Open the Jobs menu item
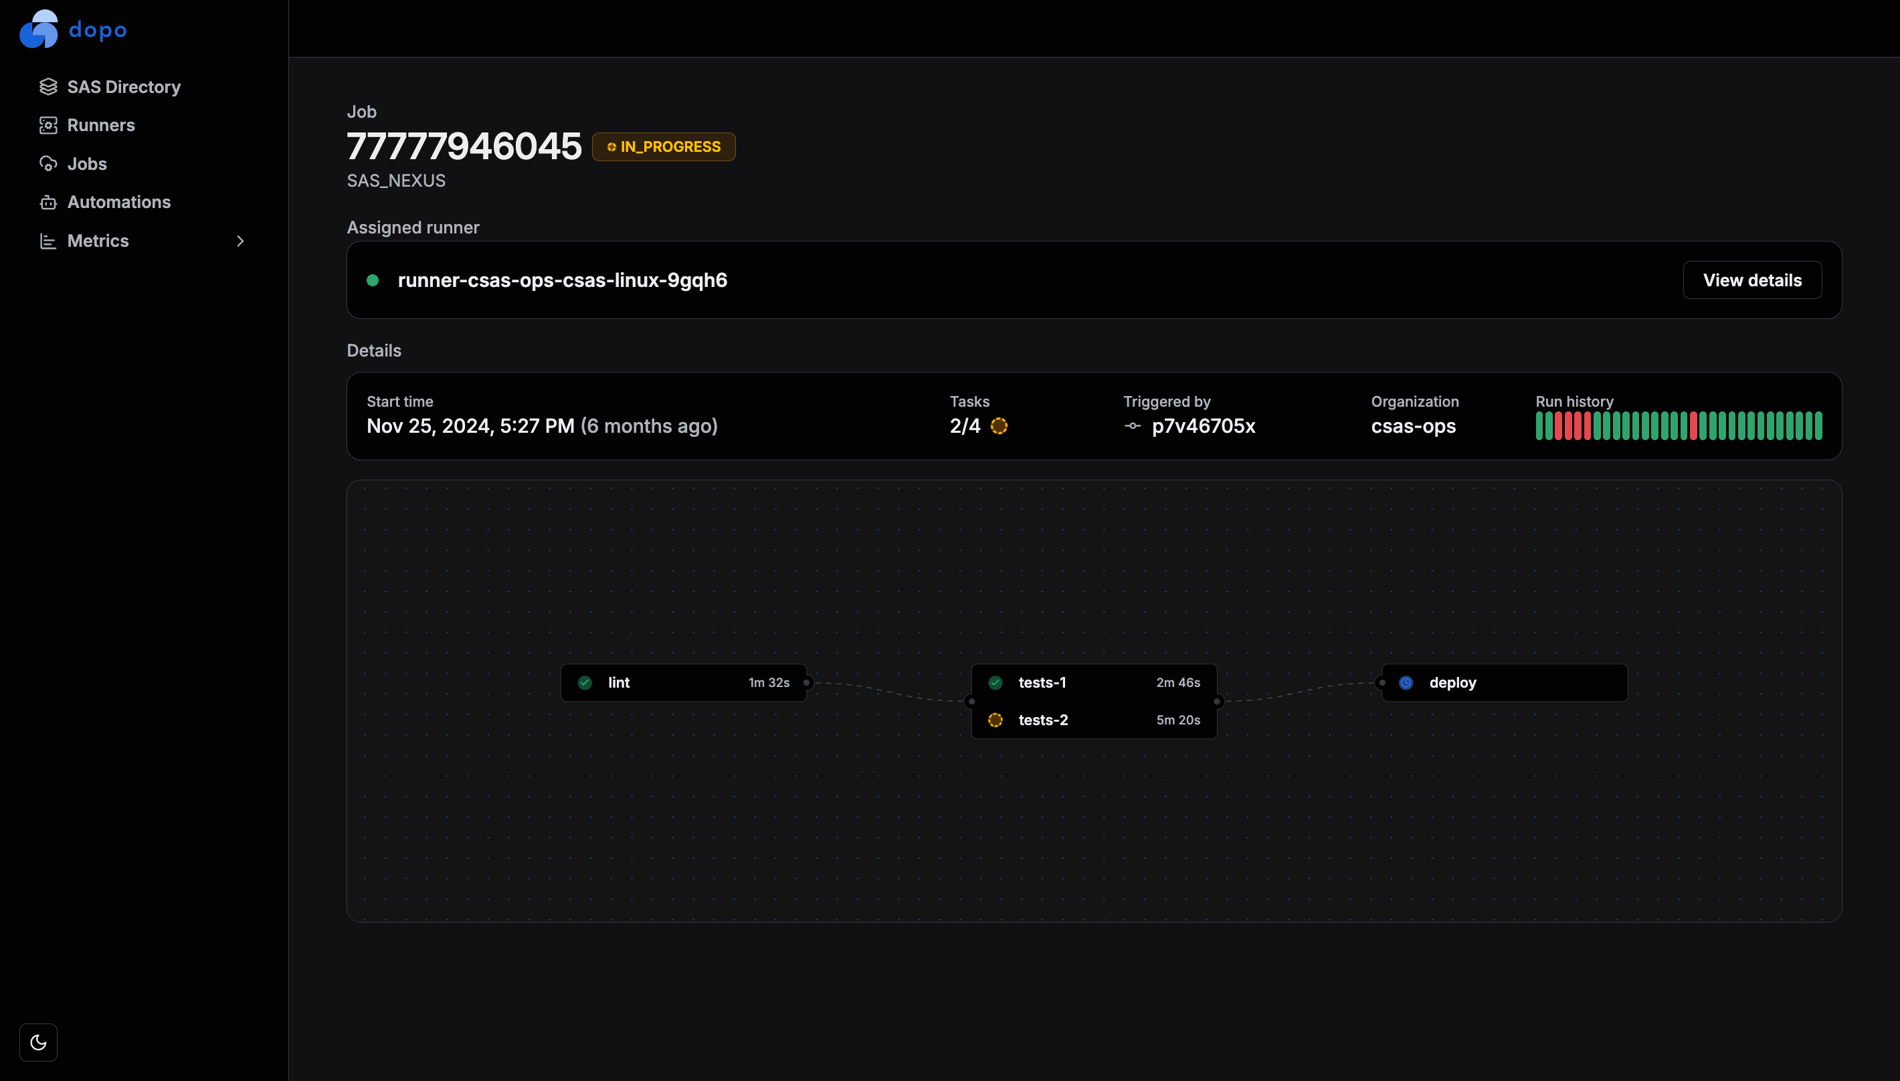1900x1081 pixels. click(x=87, y=164)
